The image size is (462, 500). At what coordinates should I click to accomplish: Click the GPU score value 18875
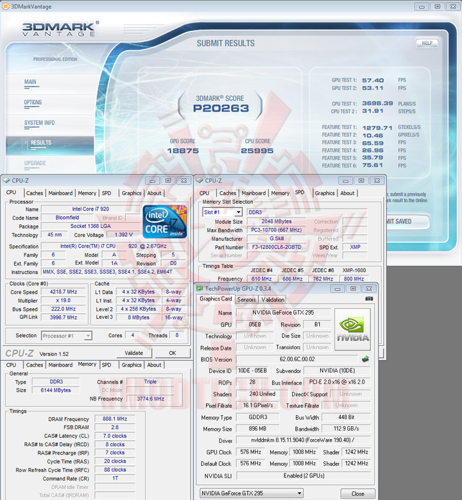[x=183, y=151]
